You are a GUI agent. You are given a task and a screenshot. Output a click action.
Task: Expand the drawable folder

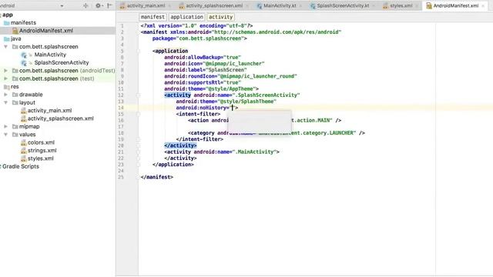coord(5,95)
